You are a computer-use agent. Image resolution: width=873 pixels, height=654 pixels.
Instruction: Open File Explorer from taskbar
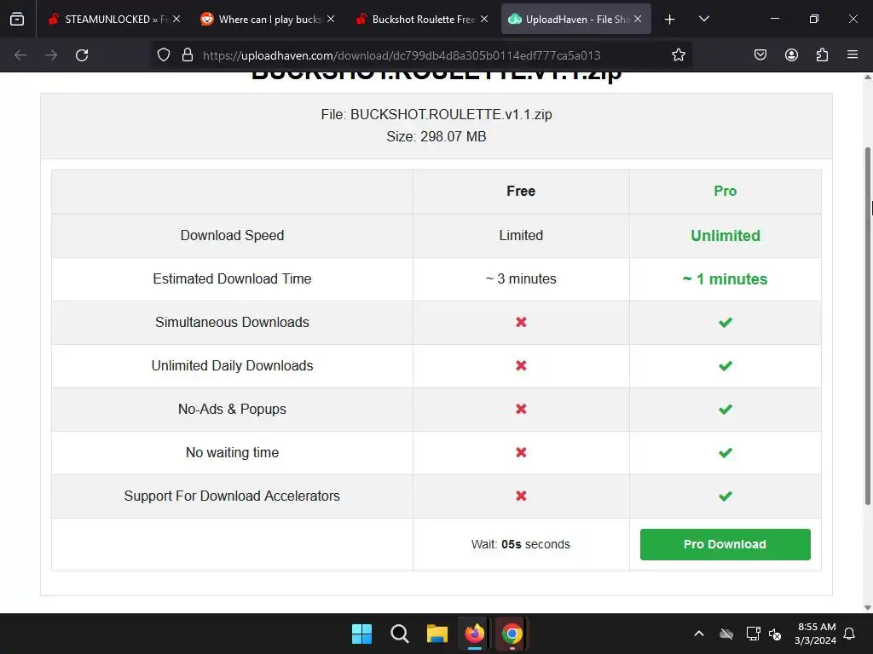pyautogui.click(x=437, y=634)
